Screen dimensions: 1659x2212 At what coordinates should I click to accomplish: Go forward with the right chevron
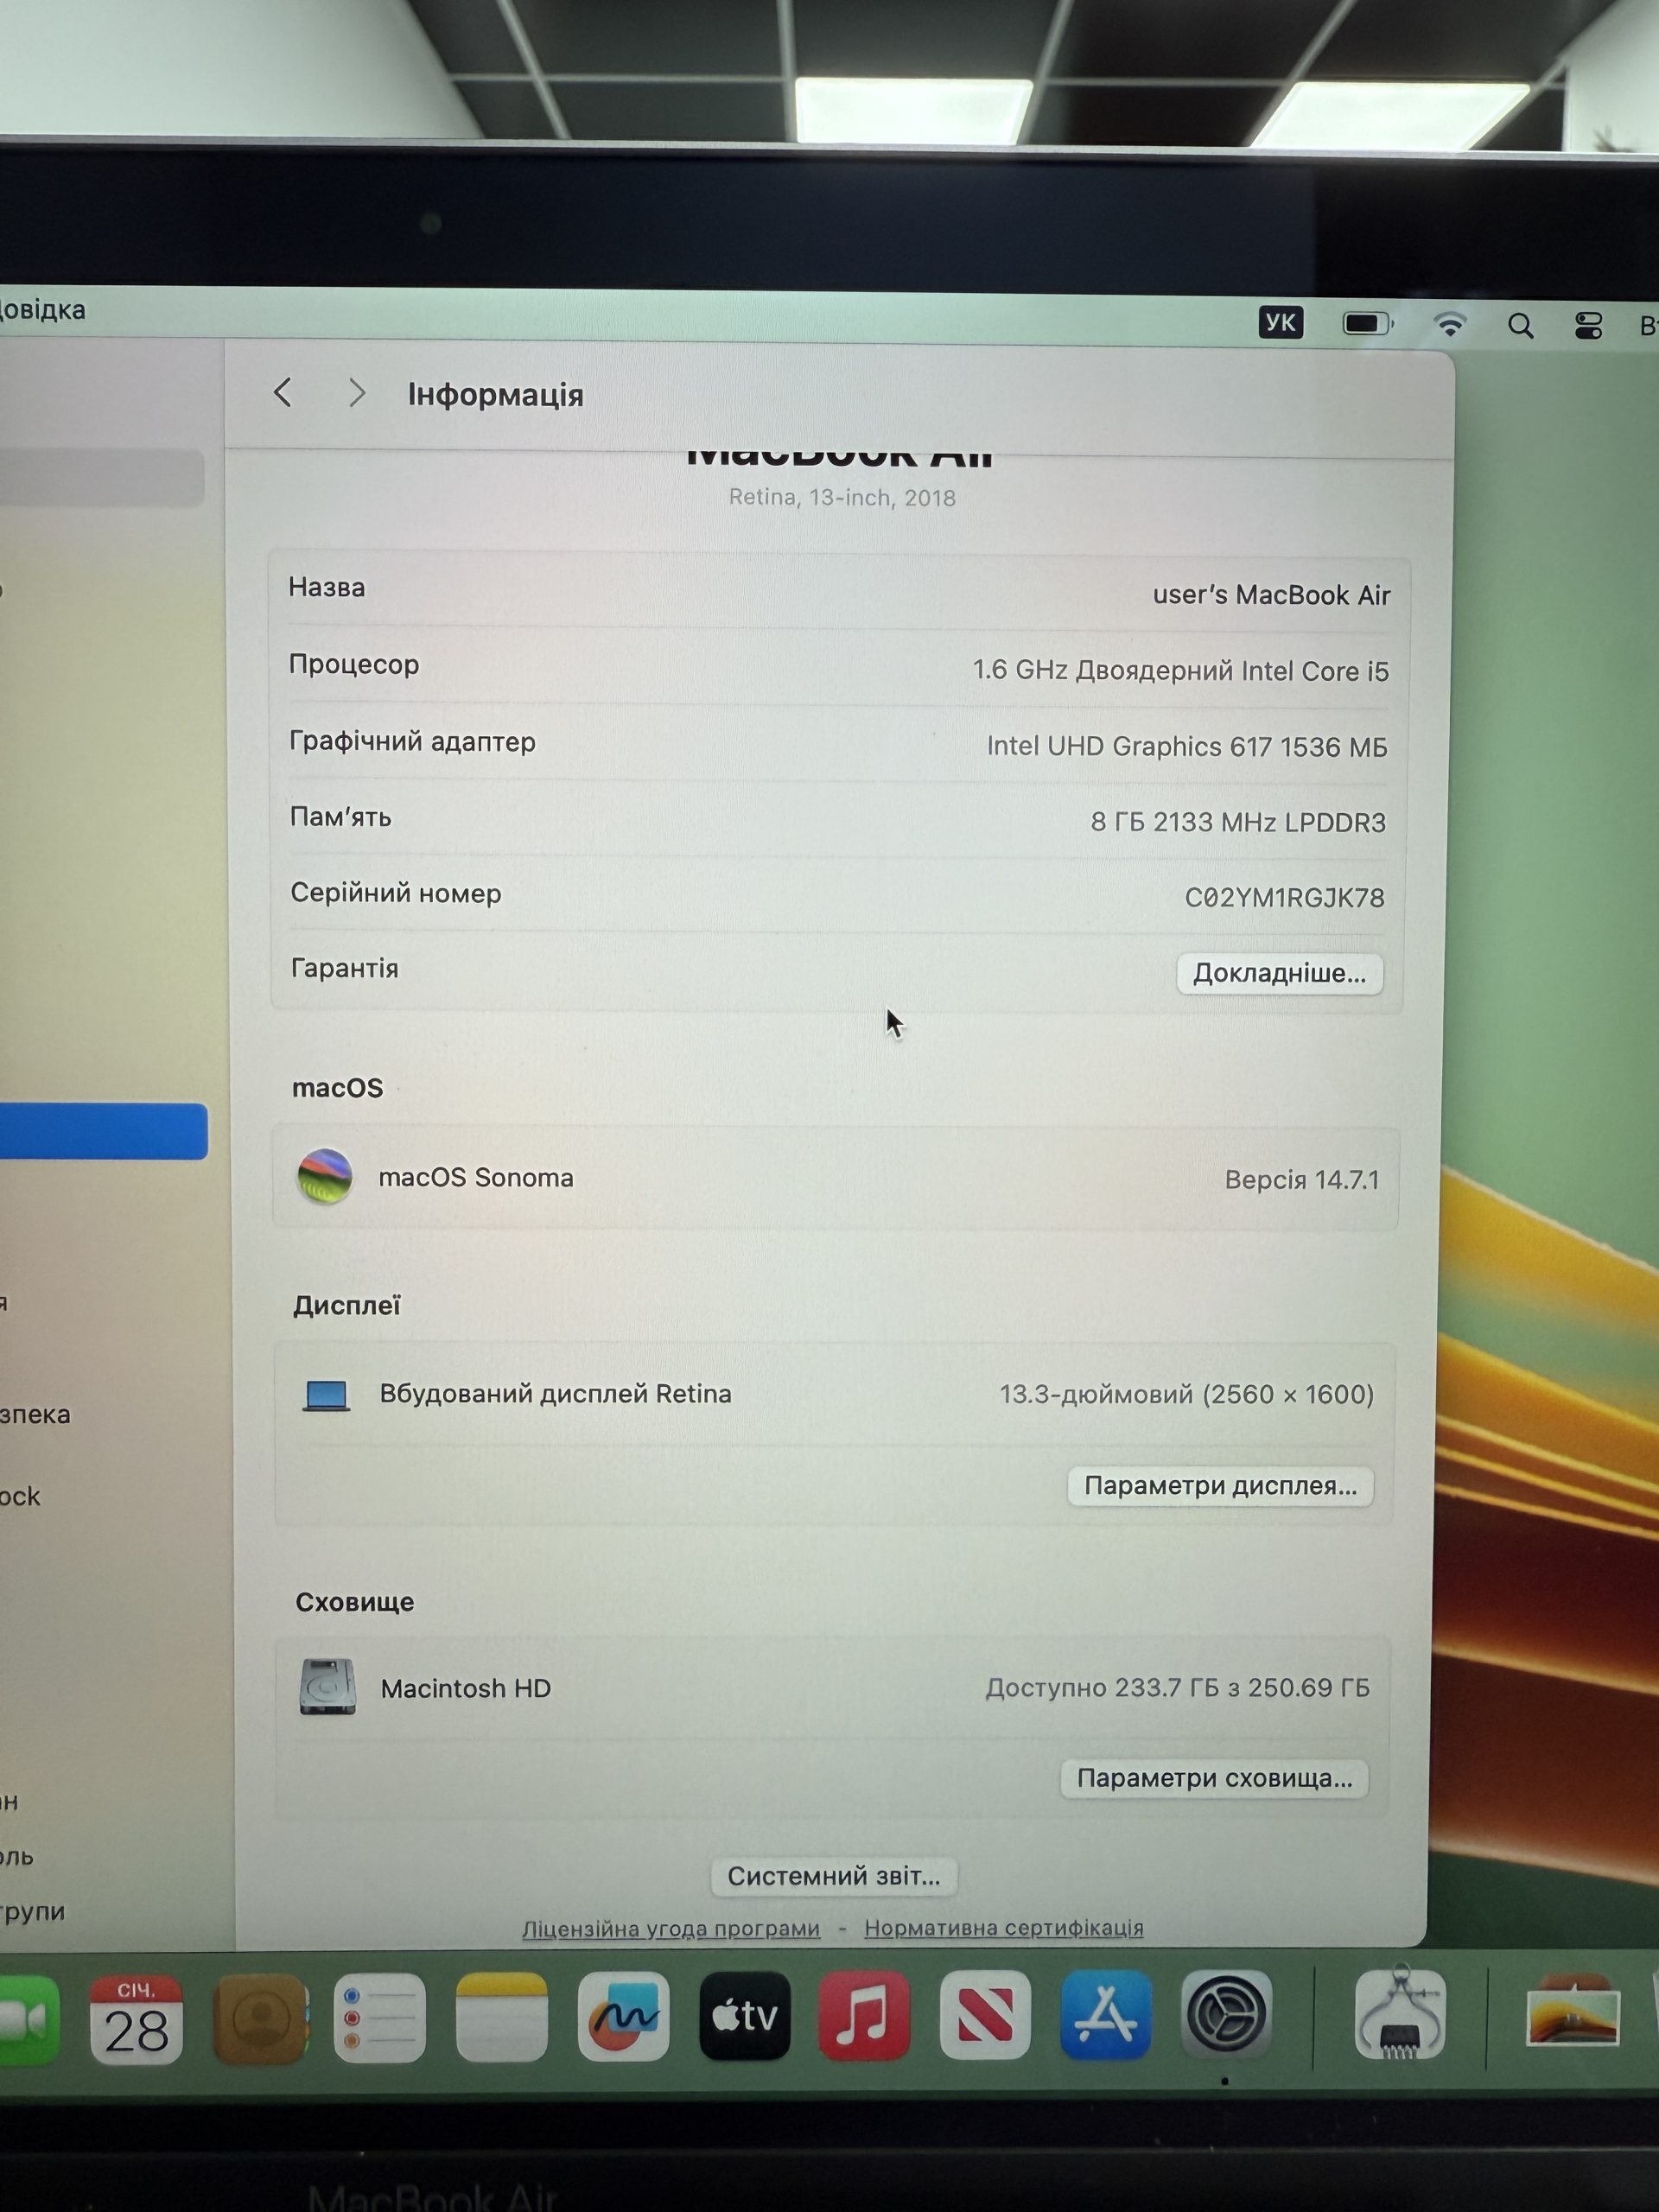pyautogui.click(x=356, y=393)
